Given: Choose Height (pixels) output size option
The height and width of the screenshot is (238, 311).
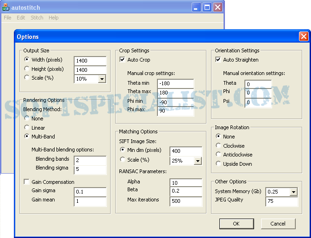Looking at the screenshot, I should pyautogui.click(x=27, y=69).
